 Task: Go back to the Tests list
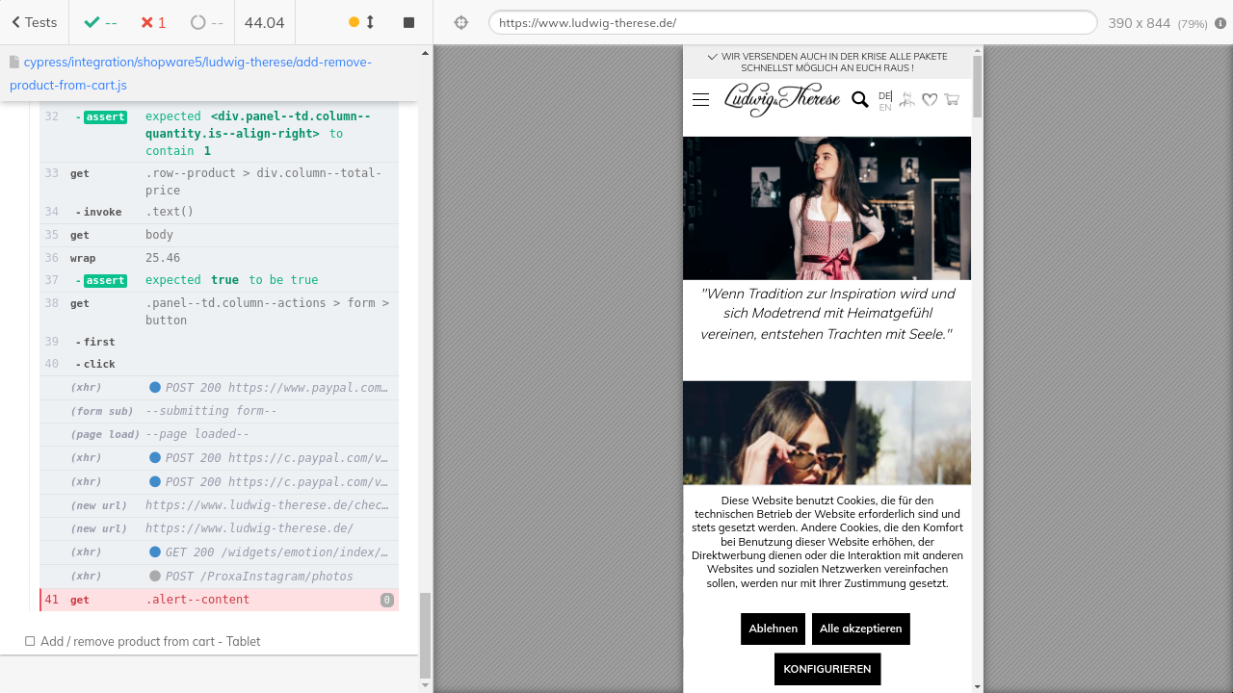(x=35, y=22)
